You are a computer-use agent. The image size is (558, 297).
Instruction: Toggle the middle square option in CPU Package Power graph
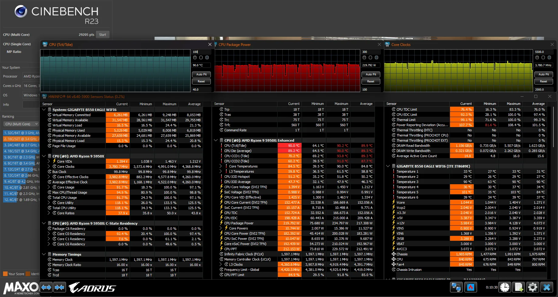[x=371, y=57]
